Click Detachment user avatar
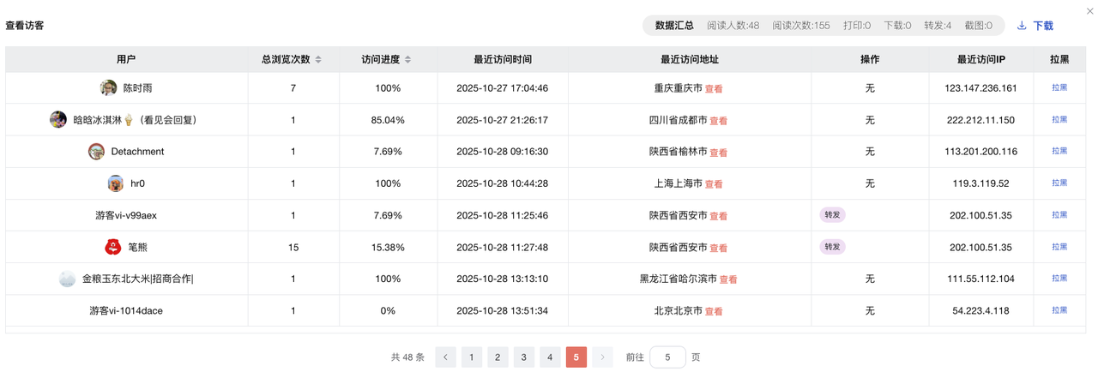This screenshot has width=1098, height=378. pos(97,152)
